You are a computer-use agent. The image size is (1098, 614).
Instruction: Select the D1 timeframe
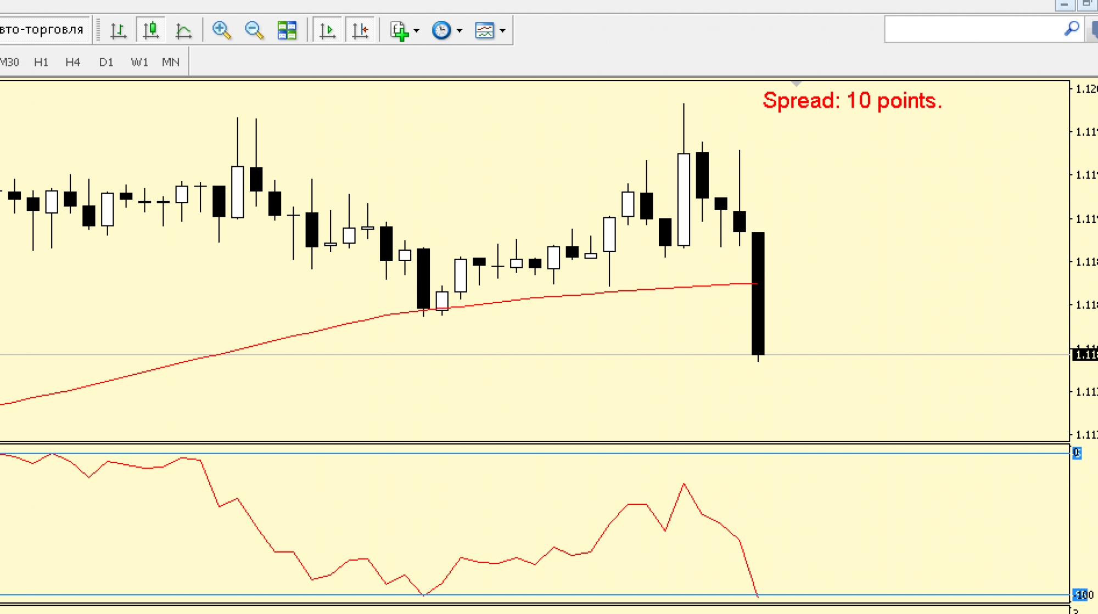pos(106,62)
